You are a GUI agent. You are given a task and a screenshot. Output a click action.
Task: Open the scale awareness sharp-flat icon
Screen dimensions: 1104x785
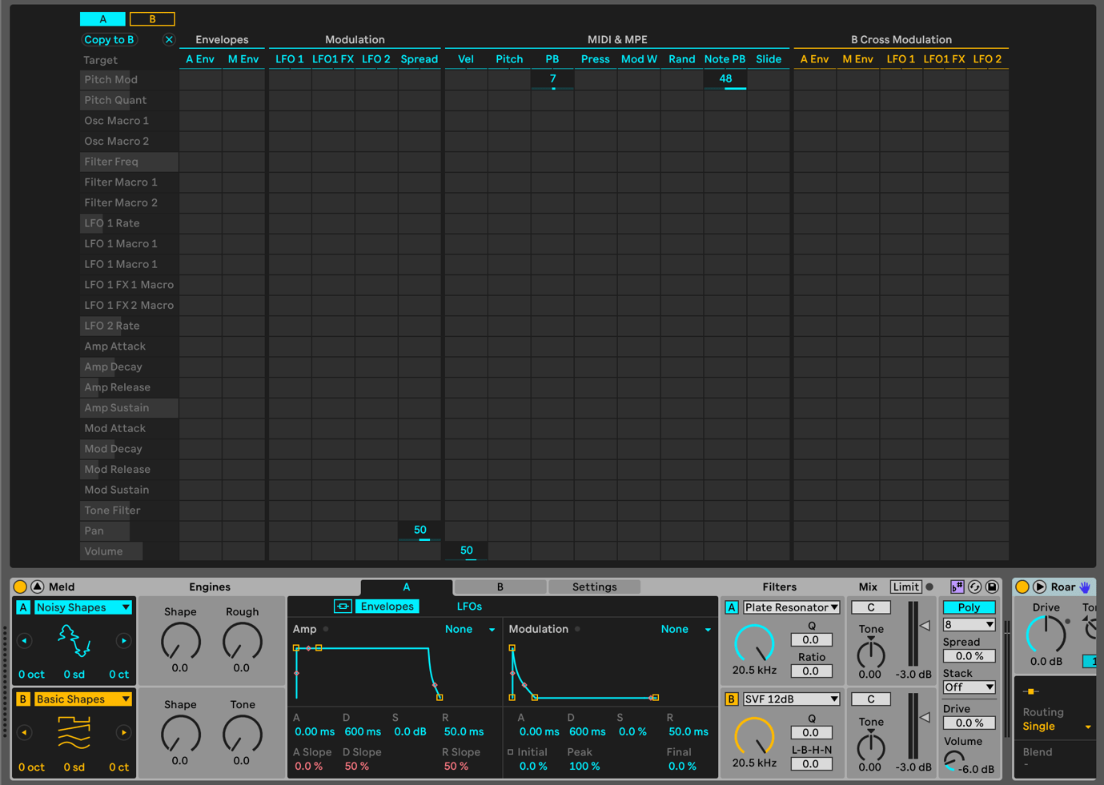pos(957,587)
